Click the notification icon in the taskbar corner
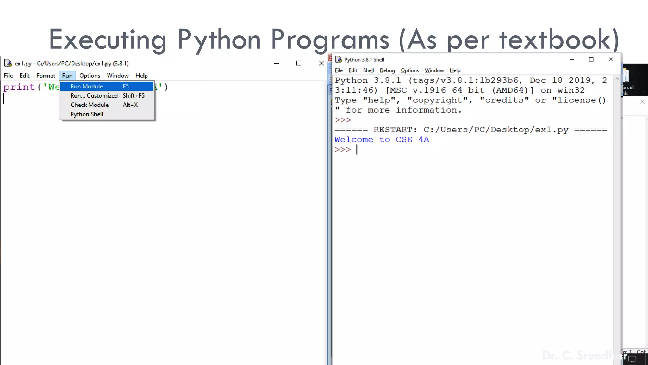The image size is (648, 365). [632, 359]
